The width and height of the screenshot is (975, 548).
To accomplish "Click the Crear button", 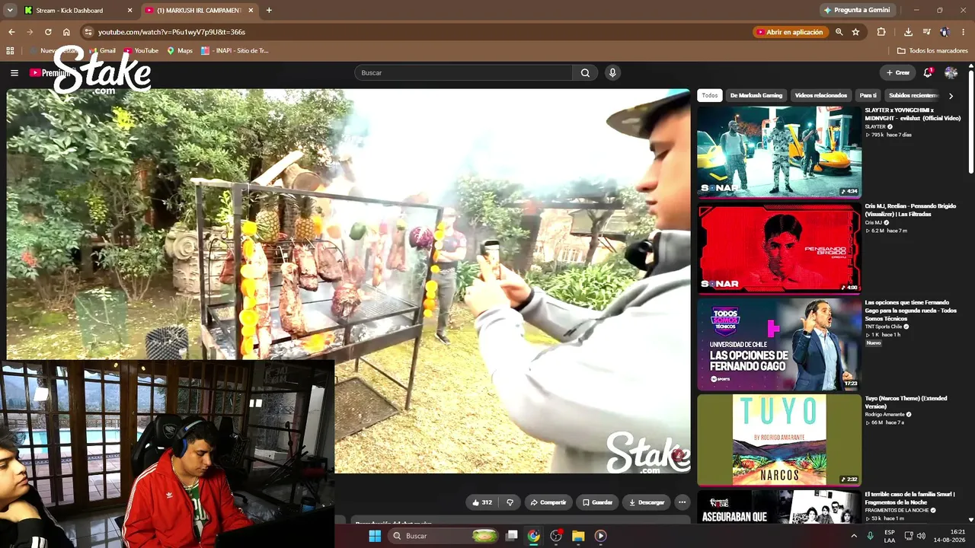I will tap(897, 73).
